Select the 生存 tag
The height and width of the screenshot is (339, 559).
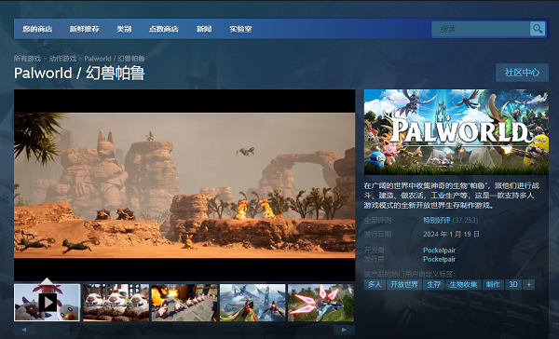click(x=434, y=284)
